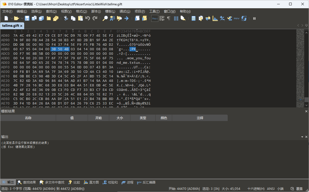Toggle whitespace pilcrow display
The width and height of the screenshot is (309, 192).
pos(169,18)
